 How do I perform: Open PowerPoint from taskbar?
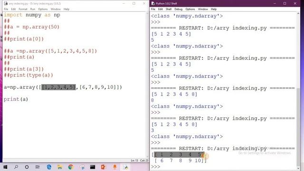click(103, 167)
